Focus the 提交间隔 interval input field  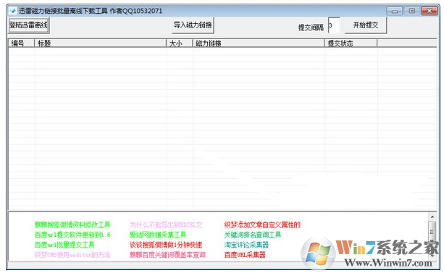334,25
